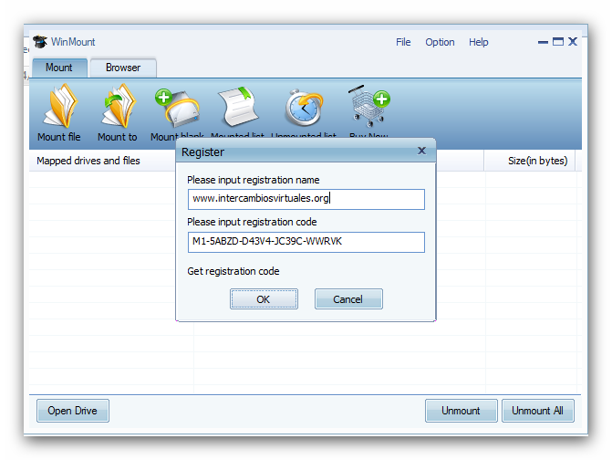The width and height of the screenshot is (612, 460).
Task: Minimize the WinMount window
Action: [543, 42]
